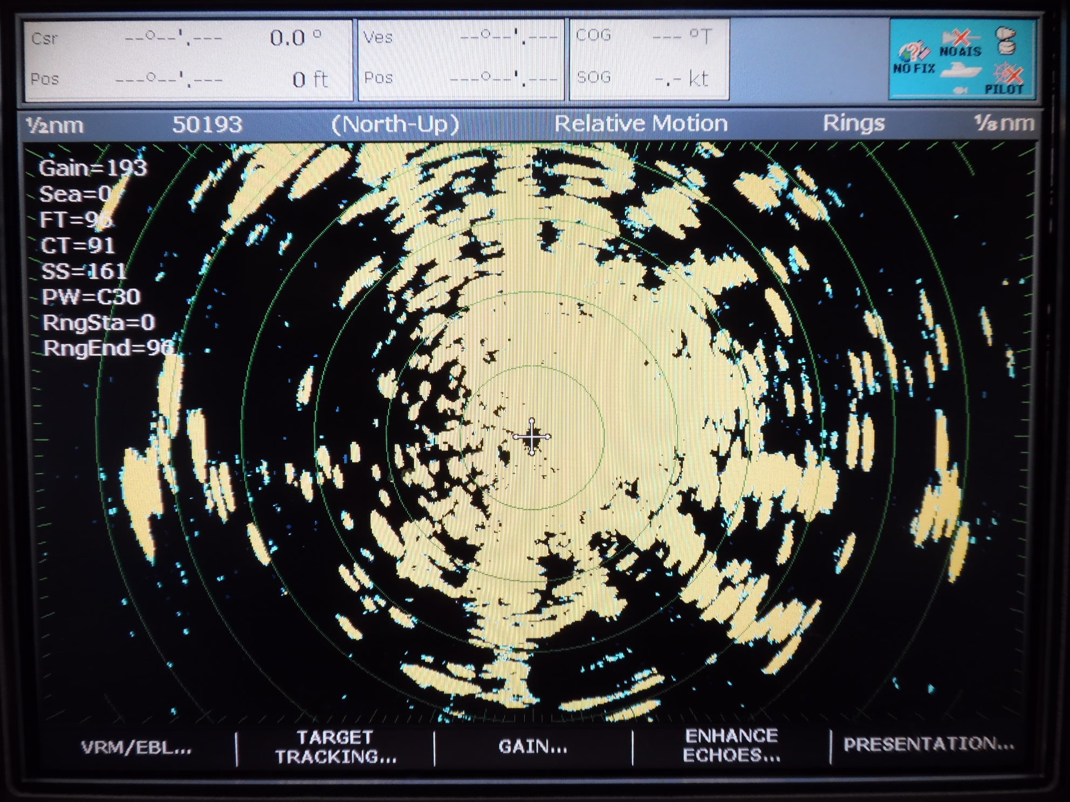Click the Csr bearing 0.0° value
This screenshot has height=802, width=1070.
[296, 38]
